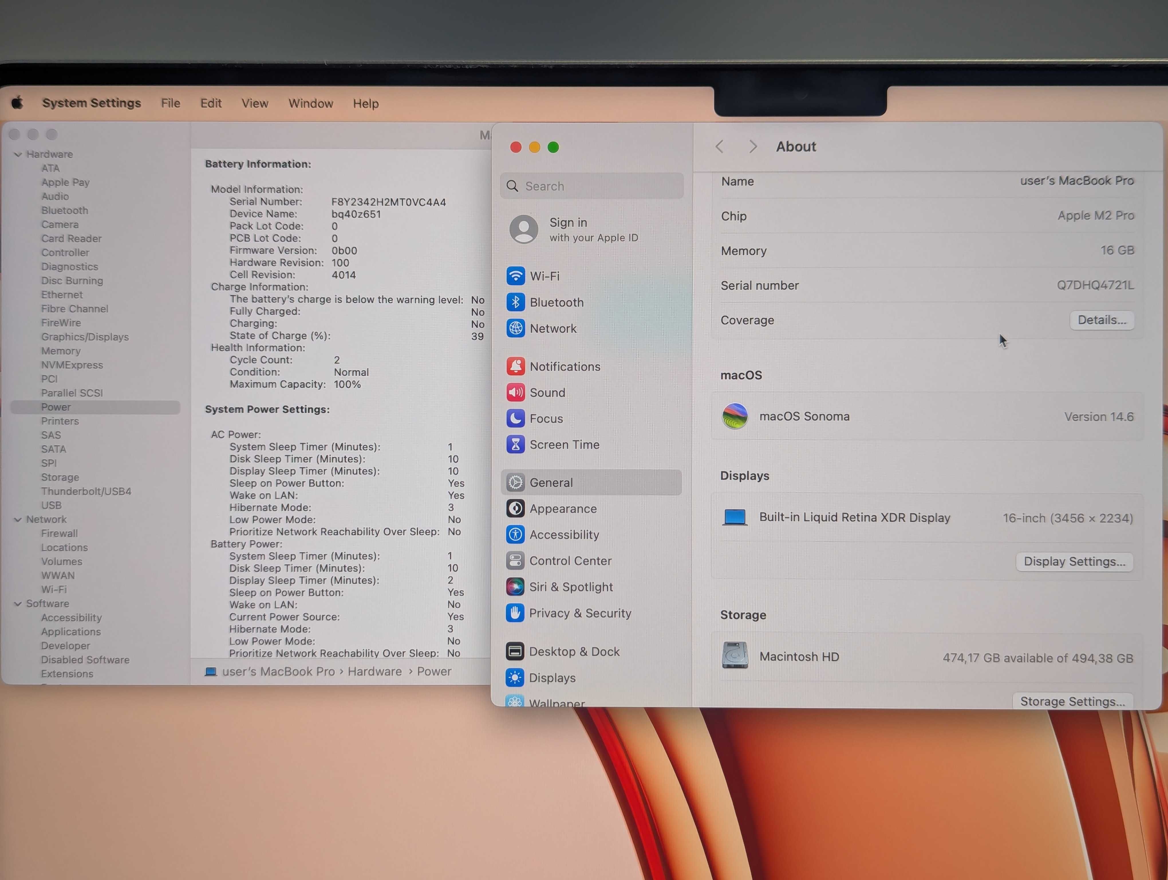Go forward with the right chevron
1168x880 pixels.
point(753,146)
